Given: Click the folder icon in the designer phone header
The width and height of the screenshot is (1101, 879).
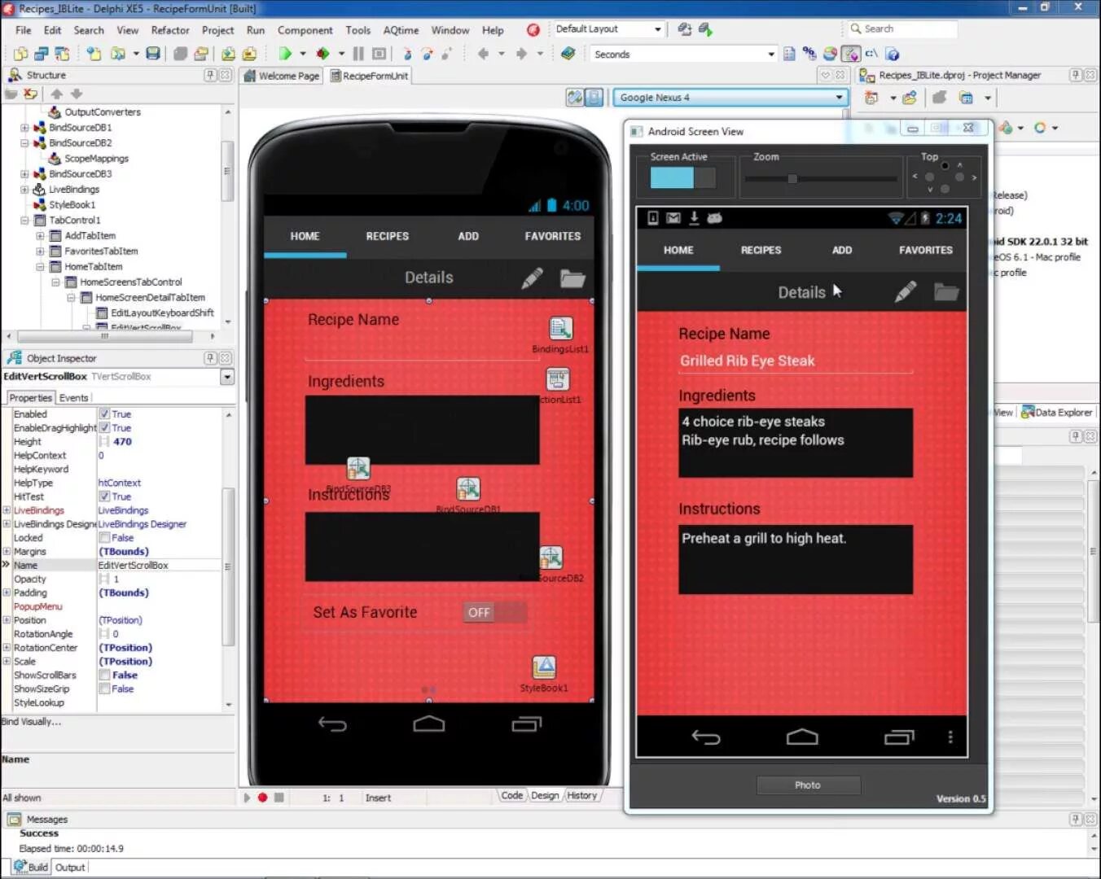Looking at the screenshot, I should 572,278.
